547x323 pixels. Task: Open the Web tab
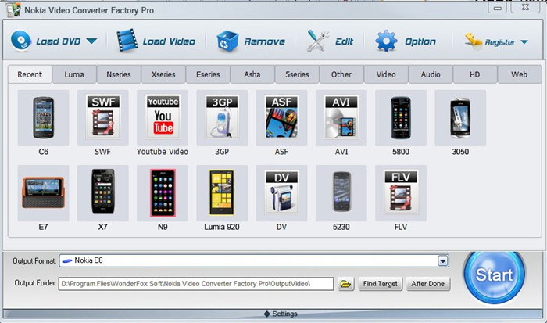tap(520, 74)
